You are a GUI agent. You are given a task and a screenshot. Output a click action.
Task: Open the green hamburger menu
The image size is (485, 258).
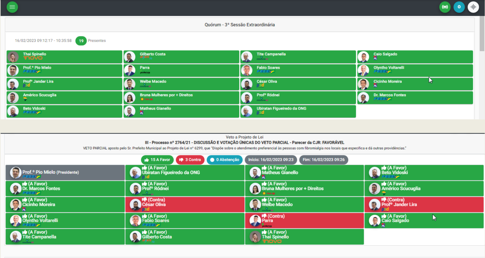(12, 7)
